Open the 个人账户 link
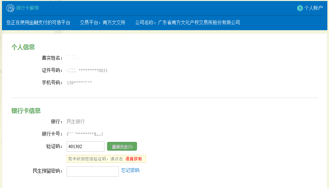Screen dimensions: 329x188 click(313, 8)
